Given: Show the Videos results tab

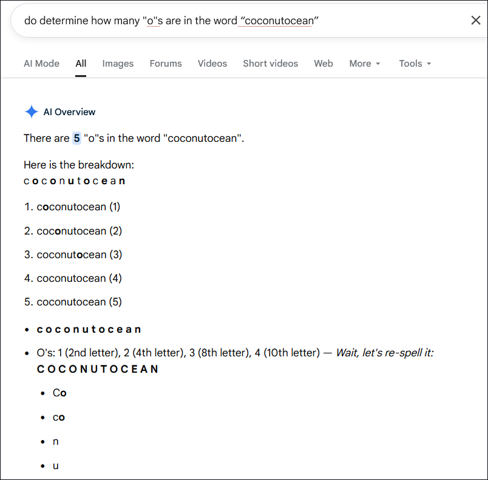Looking at the screenshot, I should tap(212, 64).
